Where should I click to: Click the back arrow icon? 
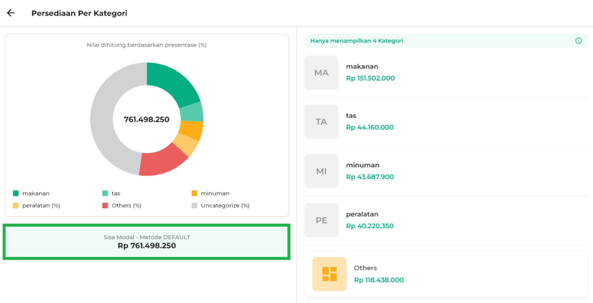pos(10,13)
